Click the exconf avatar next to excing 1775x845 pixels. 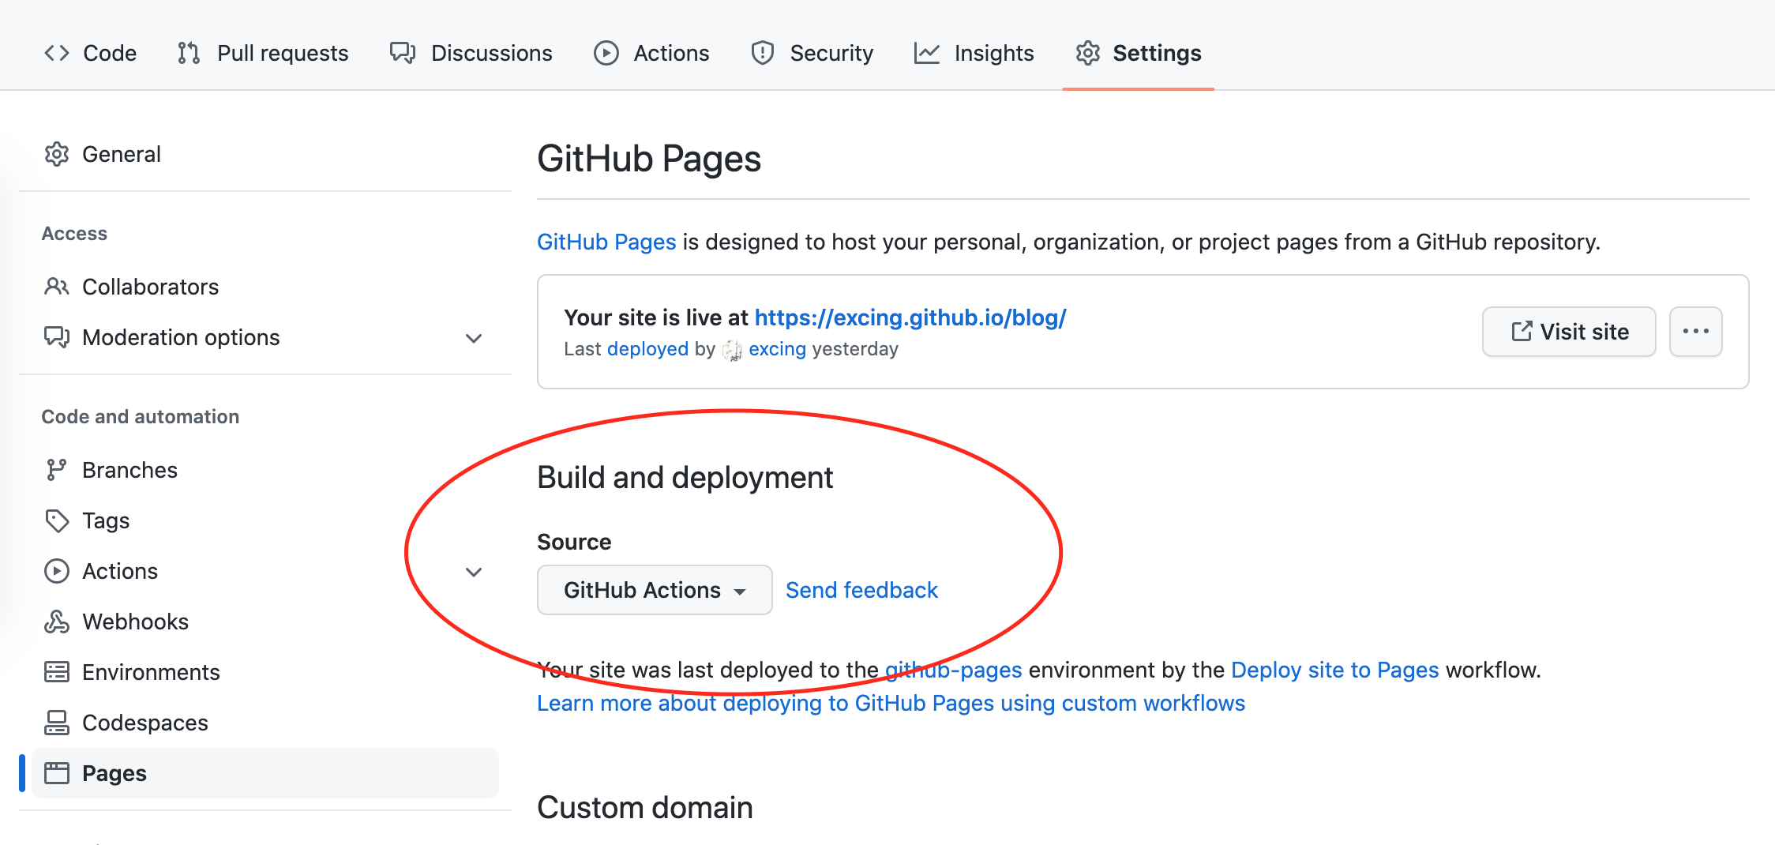pos(732,350)
